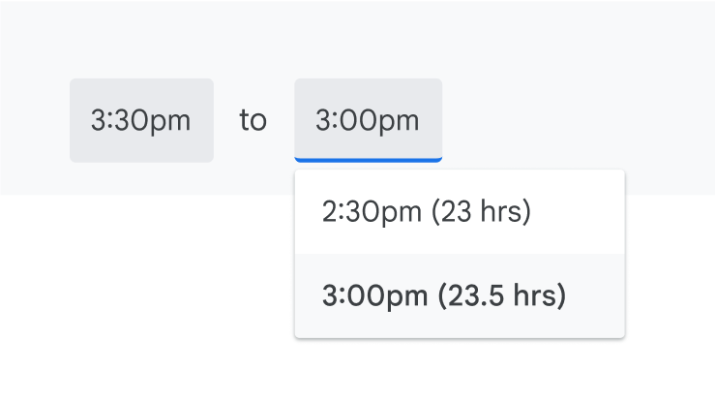Open the 3:00pm end time dropdown
This screenshot has height=403, width=715.
(x=368, y=120)
